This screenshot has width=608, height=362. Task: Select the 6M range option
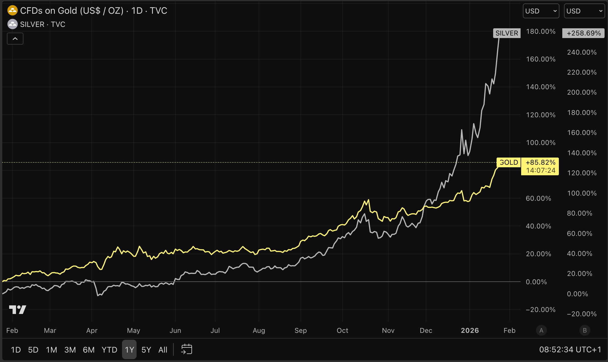(89, 350)
